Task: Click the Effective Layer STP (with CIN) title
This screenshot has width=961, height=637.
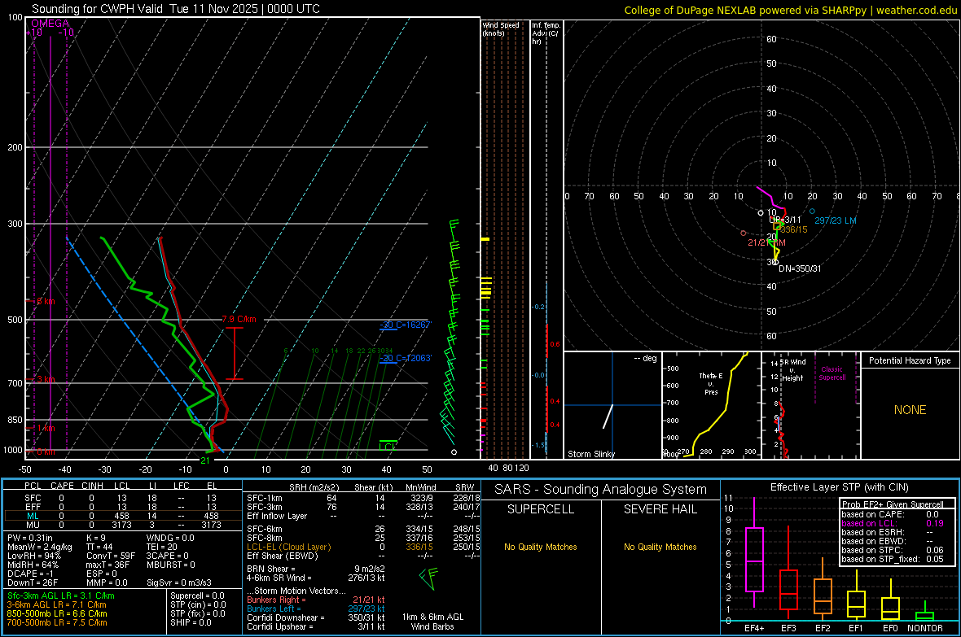Action: click(x=839, y=487)
